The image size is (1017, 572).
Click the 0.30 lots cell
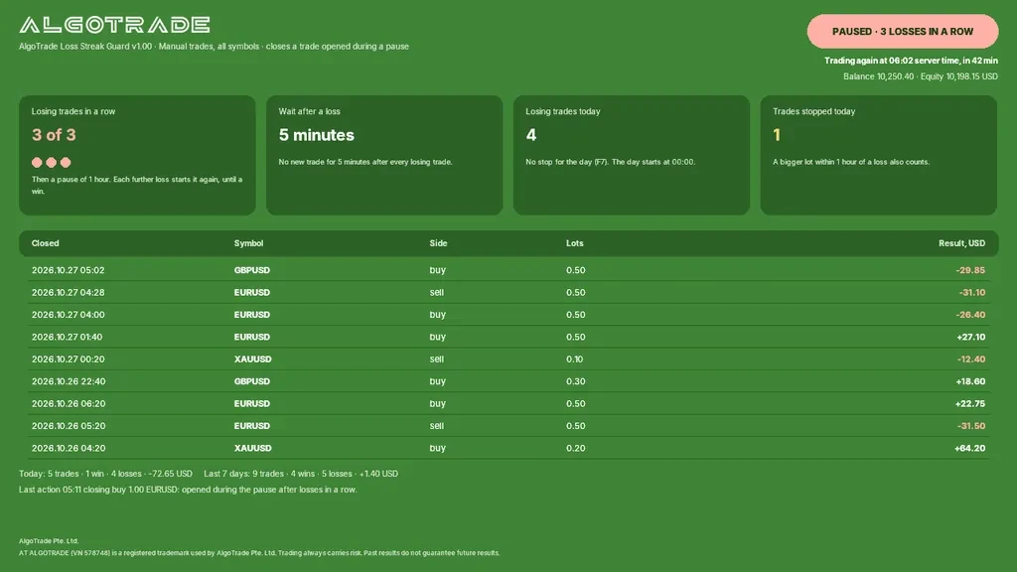(576, 381)
